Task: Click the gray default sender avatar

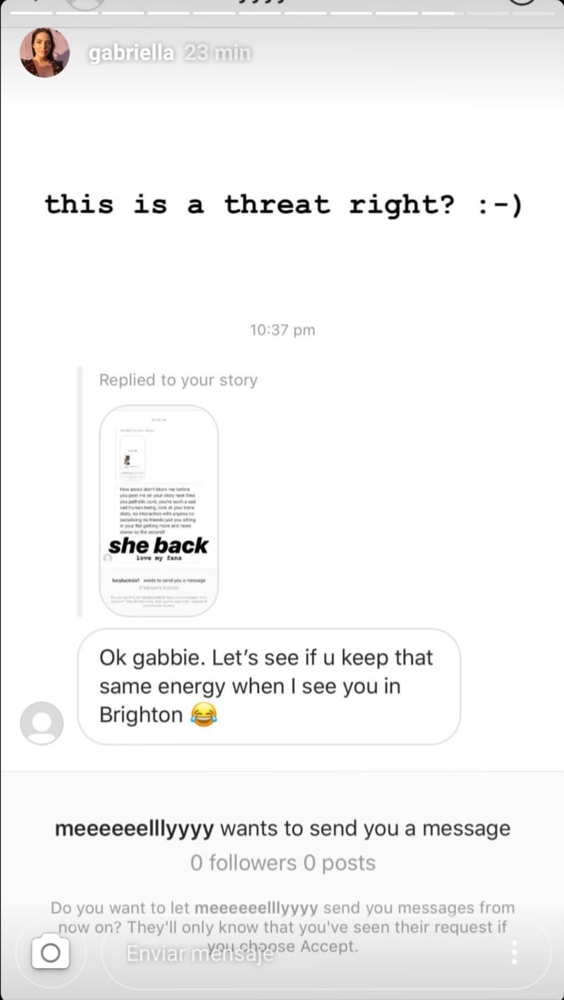Action: [42, 723]
